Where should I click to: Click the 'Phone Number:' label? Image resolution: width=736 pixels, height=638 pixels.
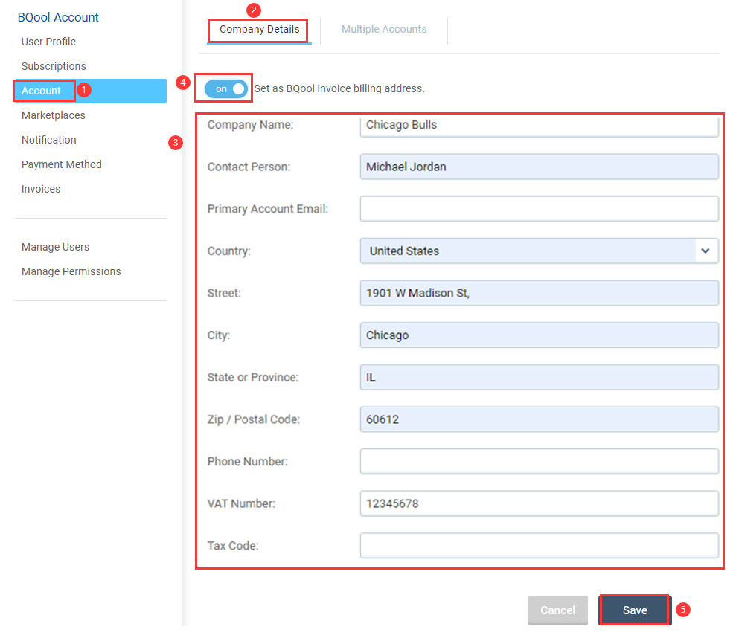(247, 462)
